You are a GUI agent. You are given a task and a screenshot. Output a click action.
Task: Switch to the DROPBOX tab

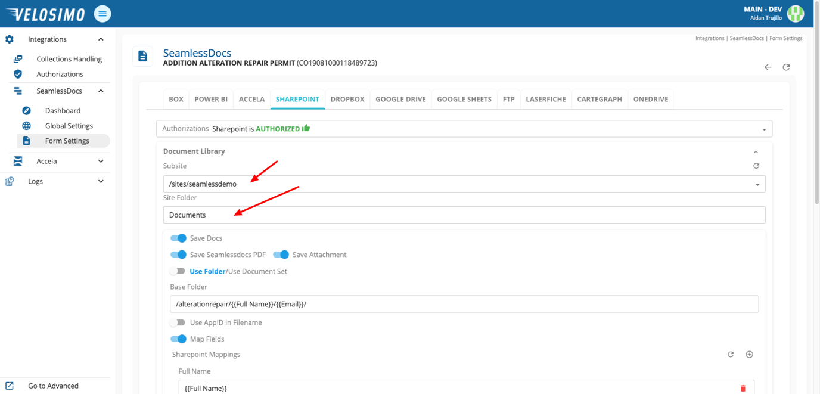click(x=347, y=99)
